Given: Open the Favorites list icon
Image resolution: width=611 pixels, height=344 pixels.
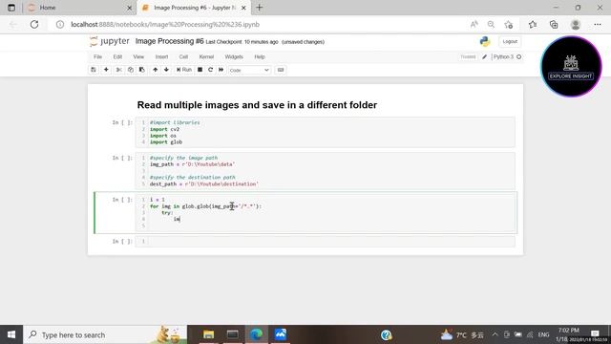Looking at the screenshot, I should click(533, 24).
